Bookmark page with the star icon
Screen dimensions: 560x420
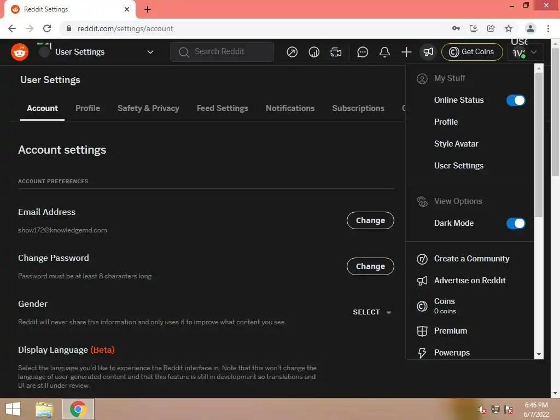509,28
